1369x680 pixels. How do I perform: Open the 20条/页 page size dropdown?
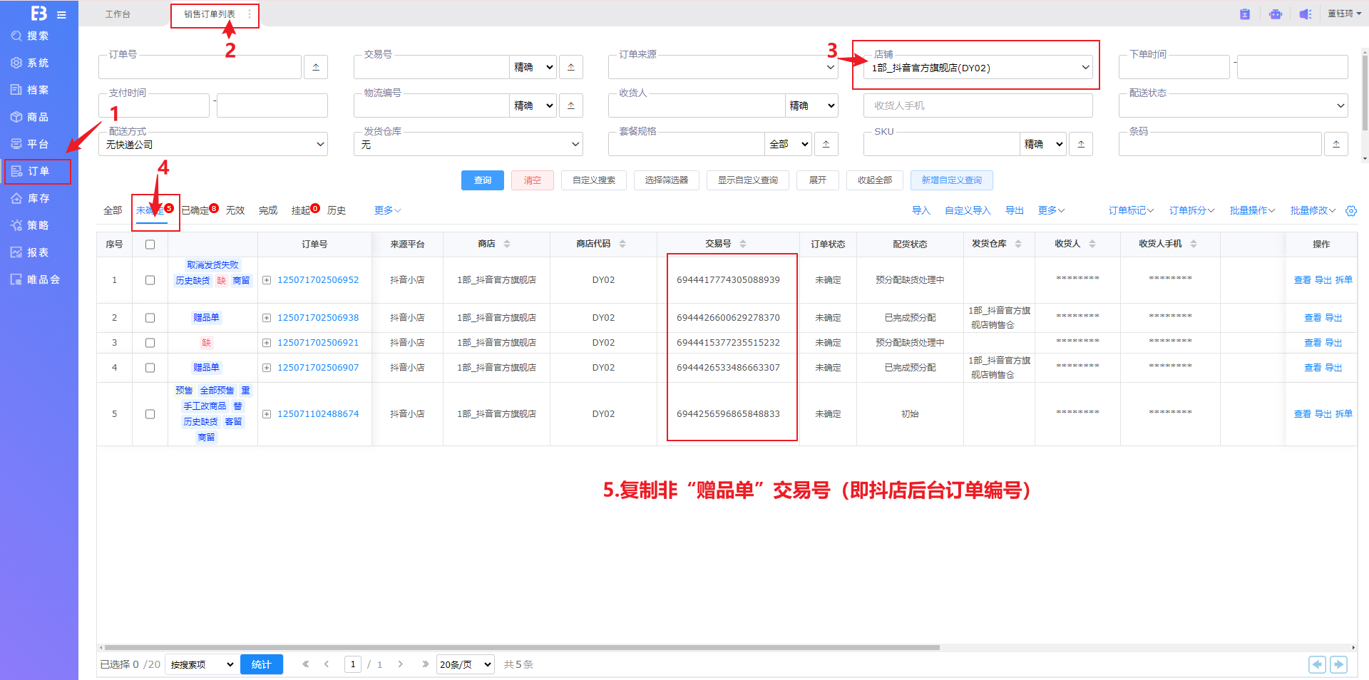pyautogui.click(x=465, y=664)
